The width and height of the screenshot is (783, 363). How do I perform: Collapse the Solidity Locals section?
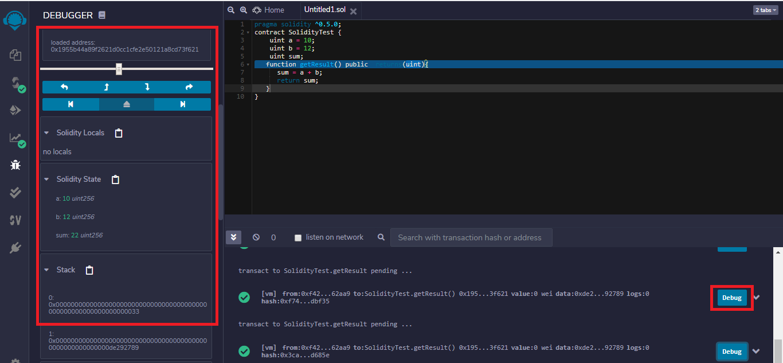[47, 133]
